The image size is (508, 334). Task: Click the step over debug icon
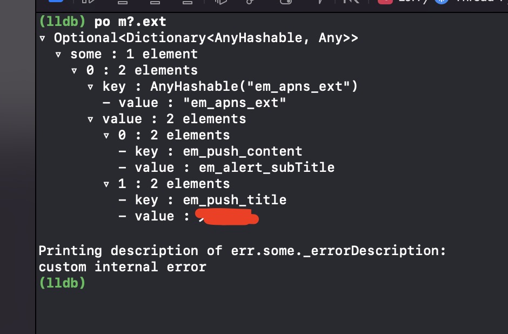[x=123, y=2]
